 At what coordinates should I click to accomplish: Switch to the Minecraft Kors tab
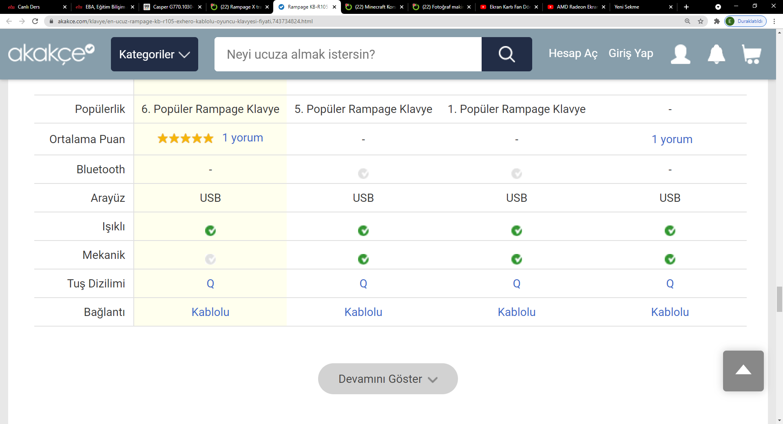point(374,7)
